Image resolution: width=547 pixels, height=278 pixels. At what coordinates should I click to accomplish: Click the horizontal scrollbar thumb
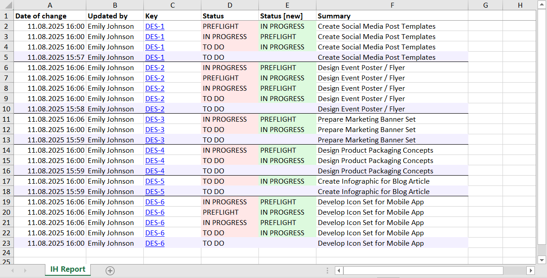pyautogui.click(x=423, y=270)
